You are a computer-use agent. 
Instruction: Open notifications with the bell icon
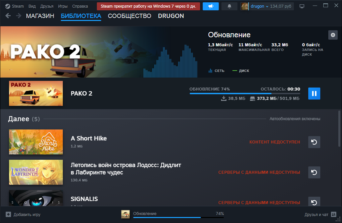[229, 6]
